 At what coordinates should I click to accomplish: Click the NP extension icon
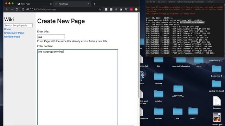116,9
